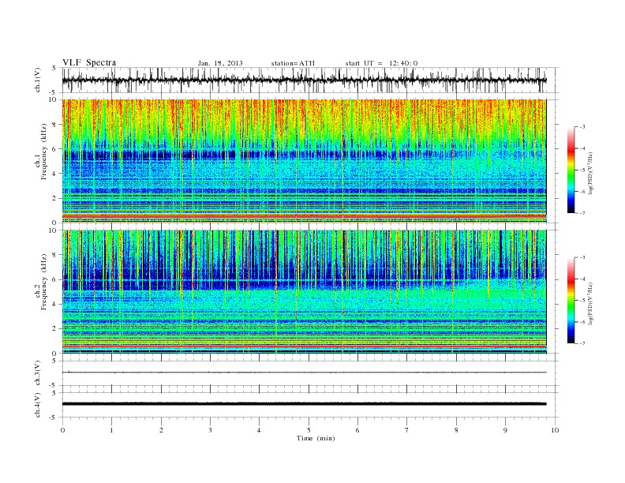The width and height of the screenshot is (625, 483).
Task: Click the time-axis tick label '5'
Action: coord(309,430)
